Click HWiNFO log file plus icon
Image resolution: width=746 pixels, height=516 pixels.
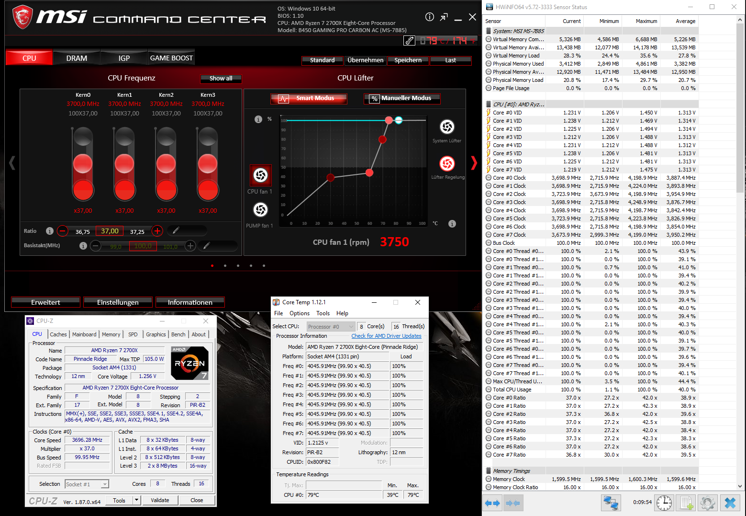coord(686,503)
